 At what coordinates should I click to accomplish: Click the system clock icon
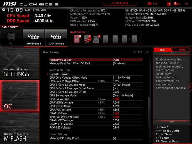(4, 10)
